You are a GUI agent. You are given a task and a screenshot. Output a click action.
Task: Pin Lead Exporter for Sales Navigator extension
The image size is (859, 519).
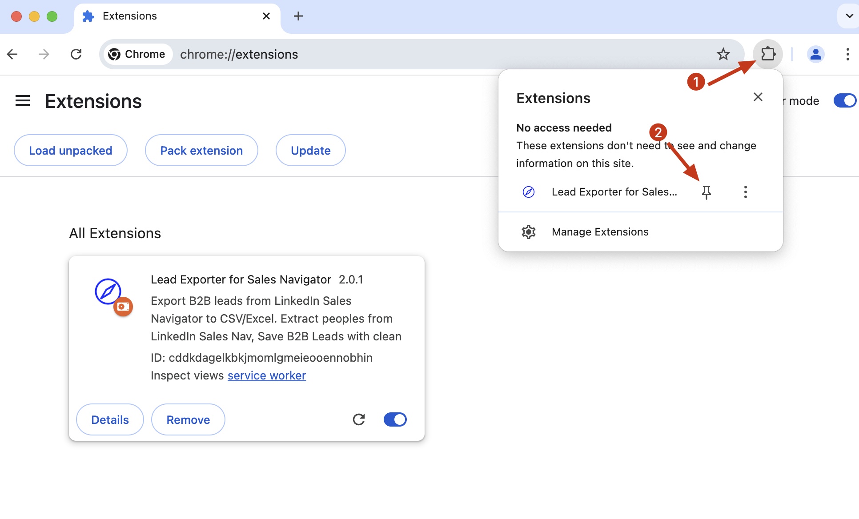click(706, 192)
